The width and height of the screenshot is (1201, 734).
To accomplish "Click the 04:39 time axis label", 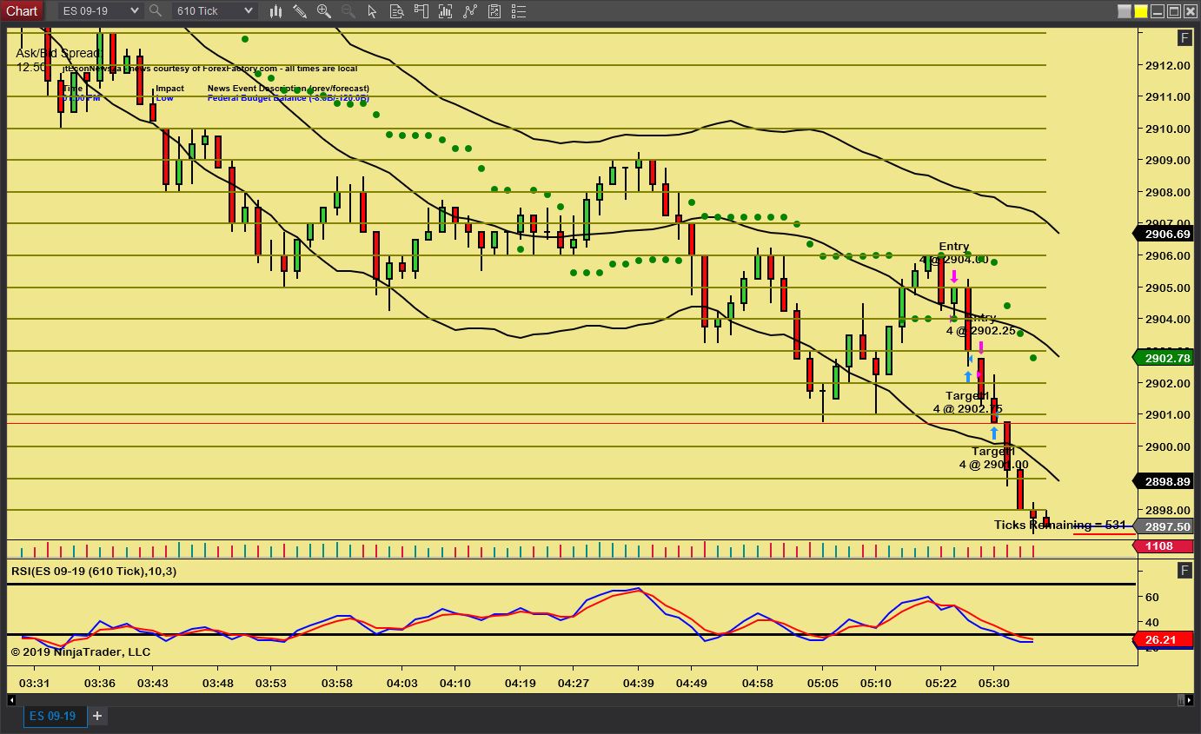I will pos(638,684).
